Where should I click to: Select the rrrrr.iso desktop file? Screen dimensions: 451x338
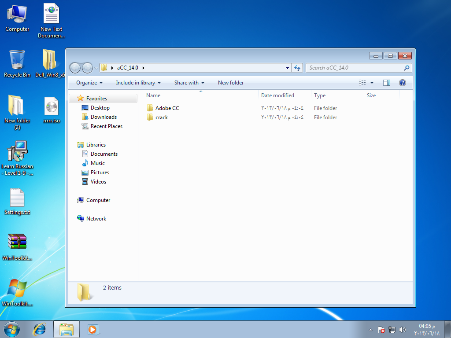pos(52,110)
